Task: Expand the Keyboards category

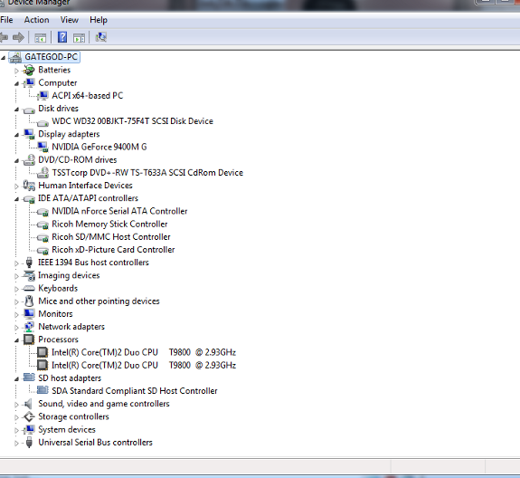Action: click(16, 289)
